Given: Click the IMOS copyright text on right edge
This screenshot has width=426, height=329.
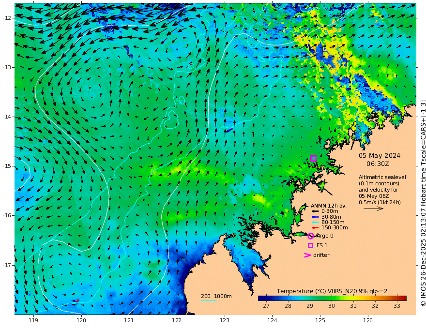Looking at the screenshot, I should 423,203.
